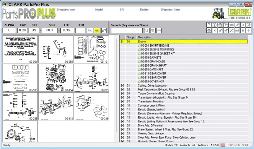254x149 pixels.
Task: Click the back arrow toolbar icon
Action: point(215,30)
